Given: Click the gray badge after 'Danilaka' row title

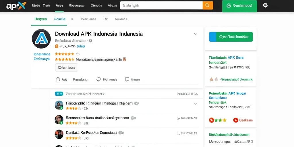Looking at the screenshot, I should tap(121, 133).
